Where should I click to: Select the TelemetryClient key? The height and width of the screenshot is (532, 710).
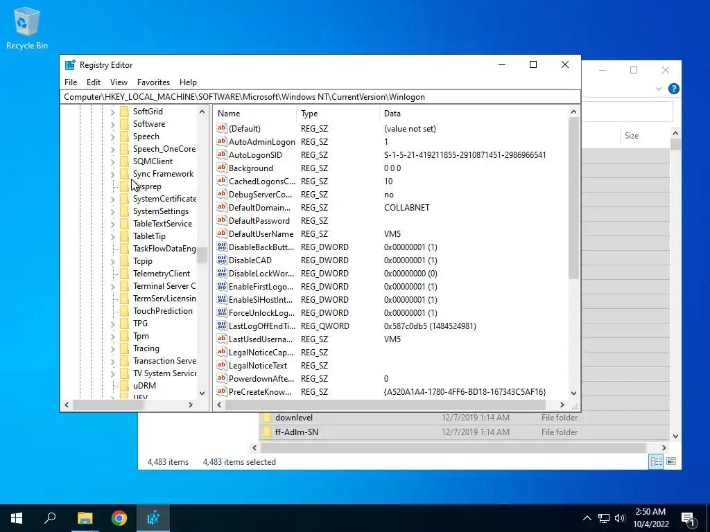tap(161, 274)
